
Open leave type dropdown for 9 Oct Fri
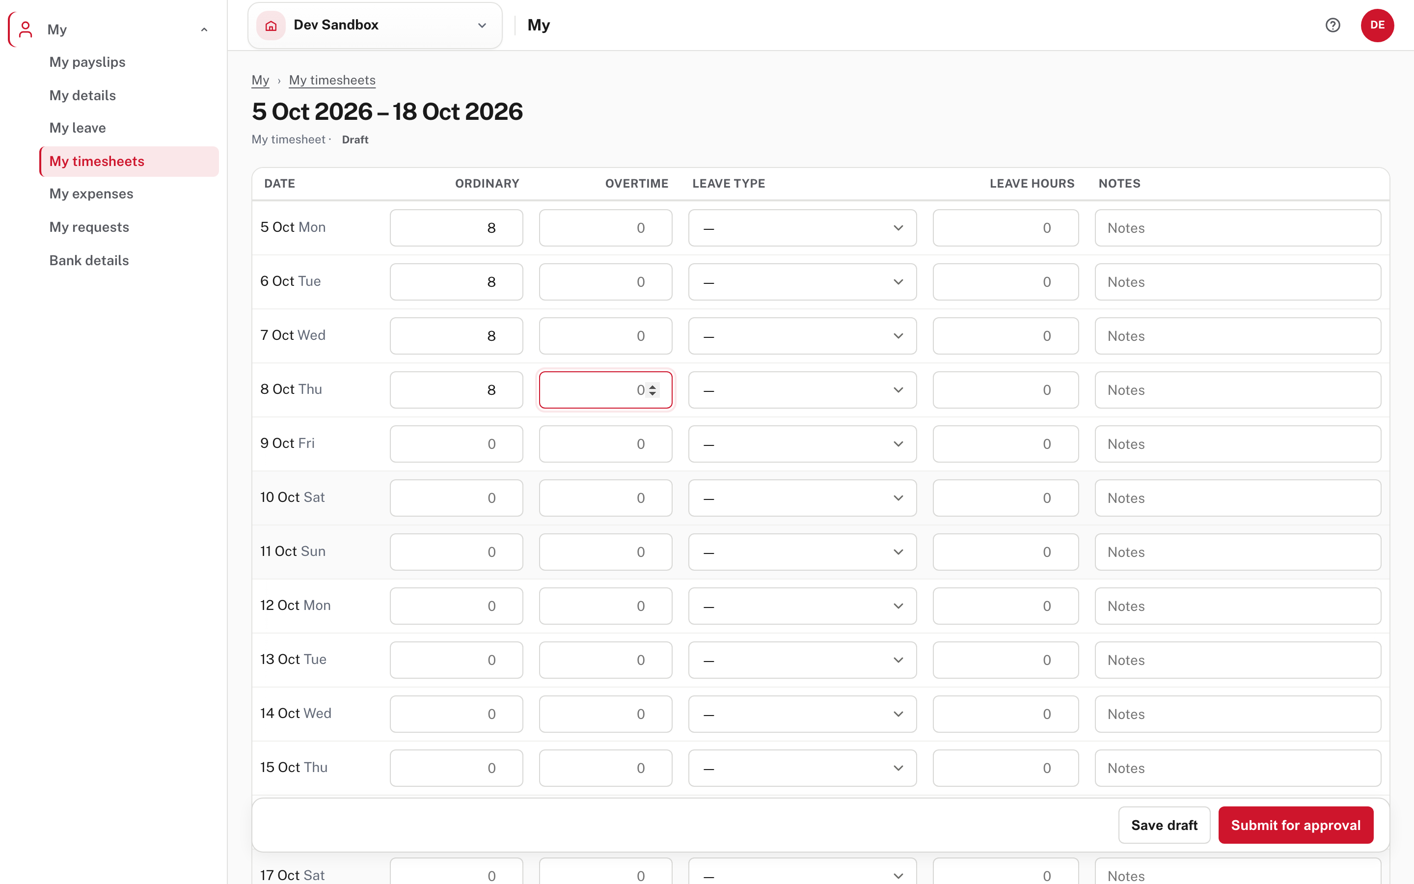point(802,444)
